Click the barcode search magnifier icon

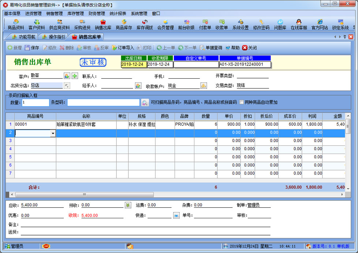pyautogui.click(x=145, y=102)
